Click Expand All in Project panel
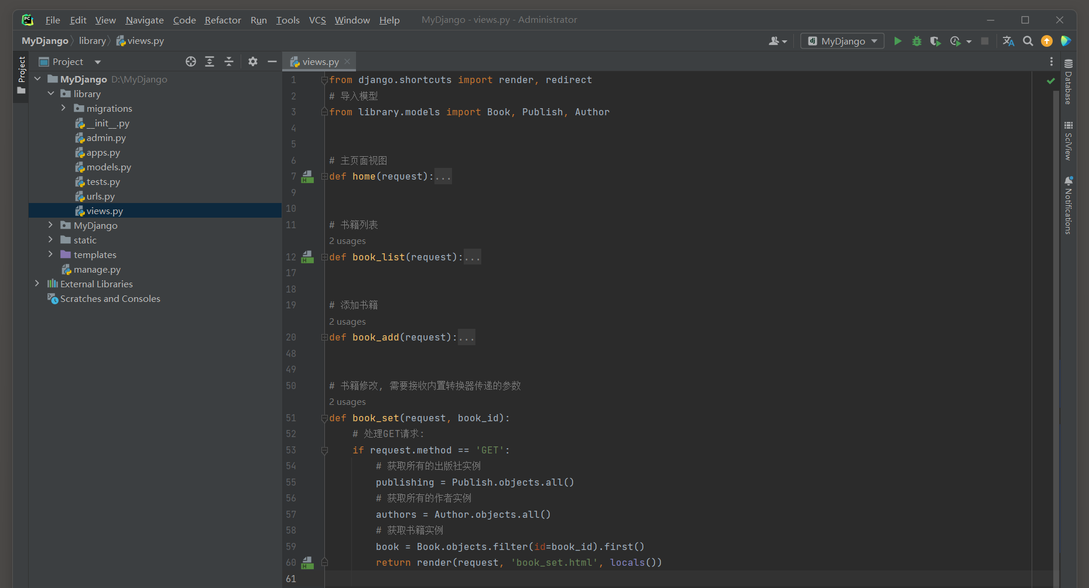The width and height of the screenshot is (1089, 588). pos(210,61)
